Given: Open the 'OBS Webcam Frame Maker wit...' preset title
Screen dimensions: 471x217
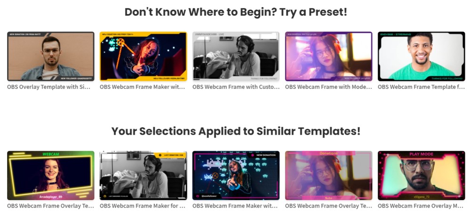Looking at the screenshot, I should [x=142, y=87].
